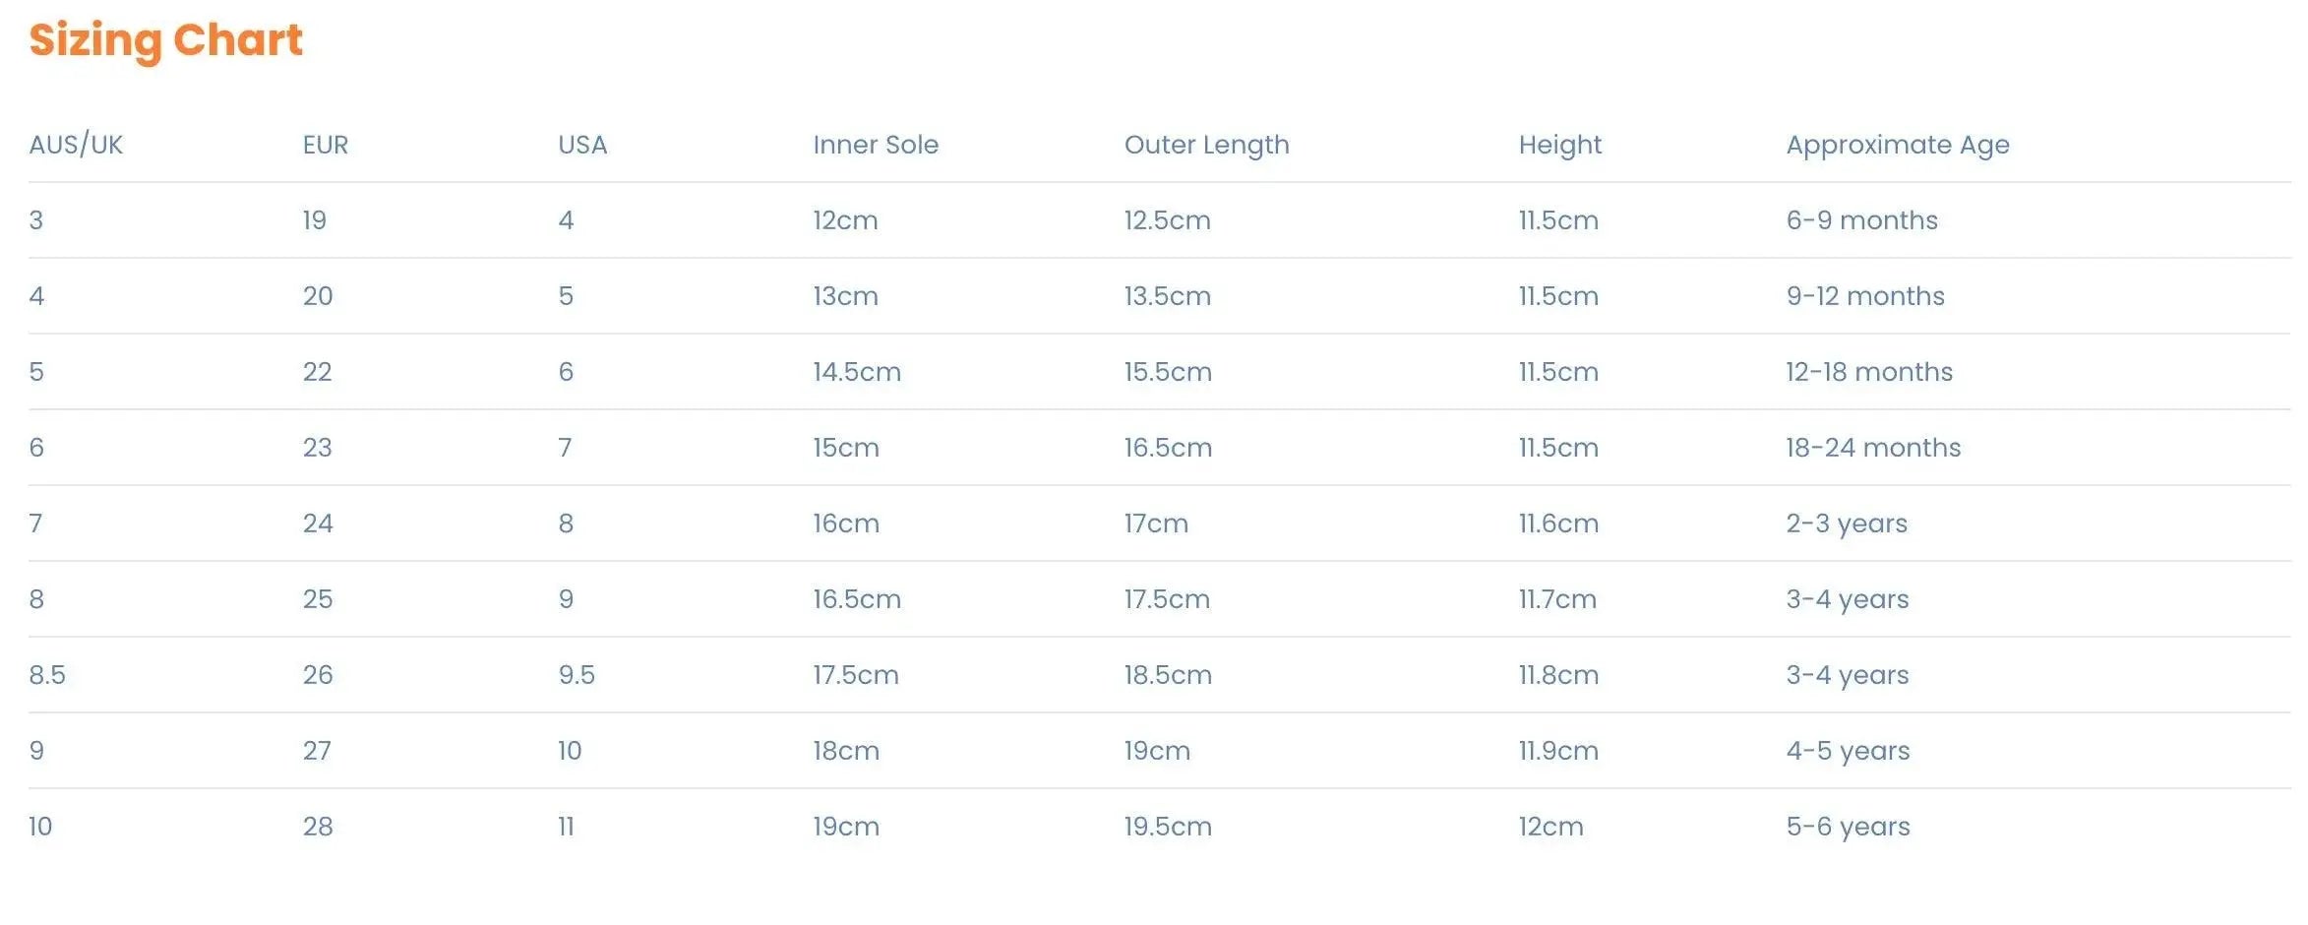Click the Height column header
Screen dimensions: 2308x925
[1559, 145]
